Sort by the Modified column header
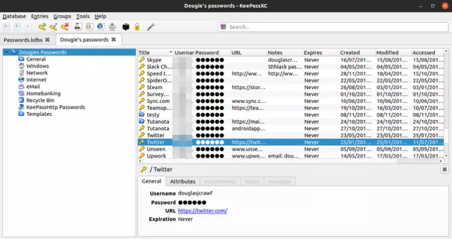This screenshot has height=239, width=452. pos(393,53)
